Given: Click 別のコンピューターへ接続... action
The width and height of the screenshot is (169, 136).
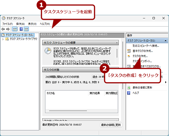Looking at the screenshot, I should [146, 46].
